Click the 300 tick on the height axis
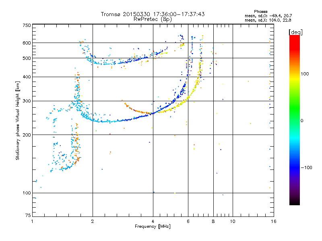This screenshot has height=241, width=322. (x=27, y=101)
